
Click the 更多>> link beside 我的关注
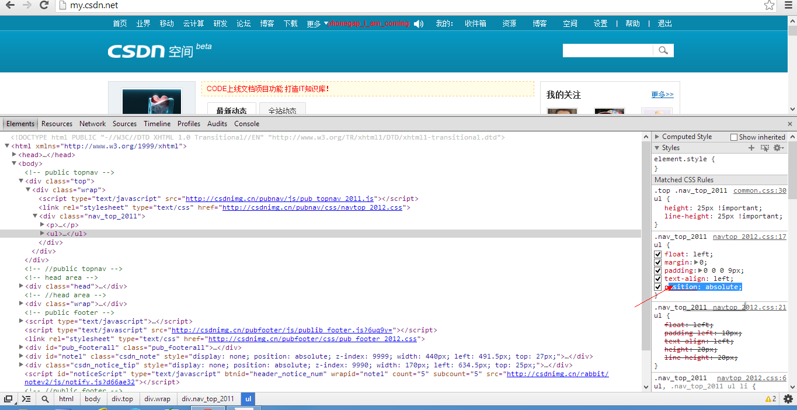point(662,95)
